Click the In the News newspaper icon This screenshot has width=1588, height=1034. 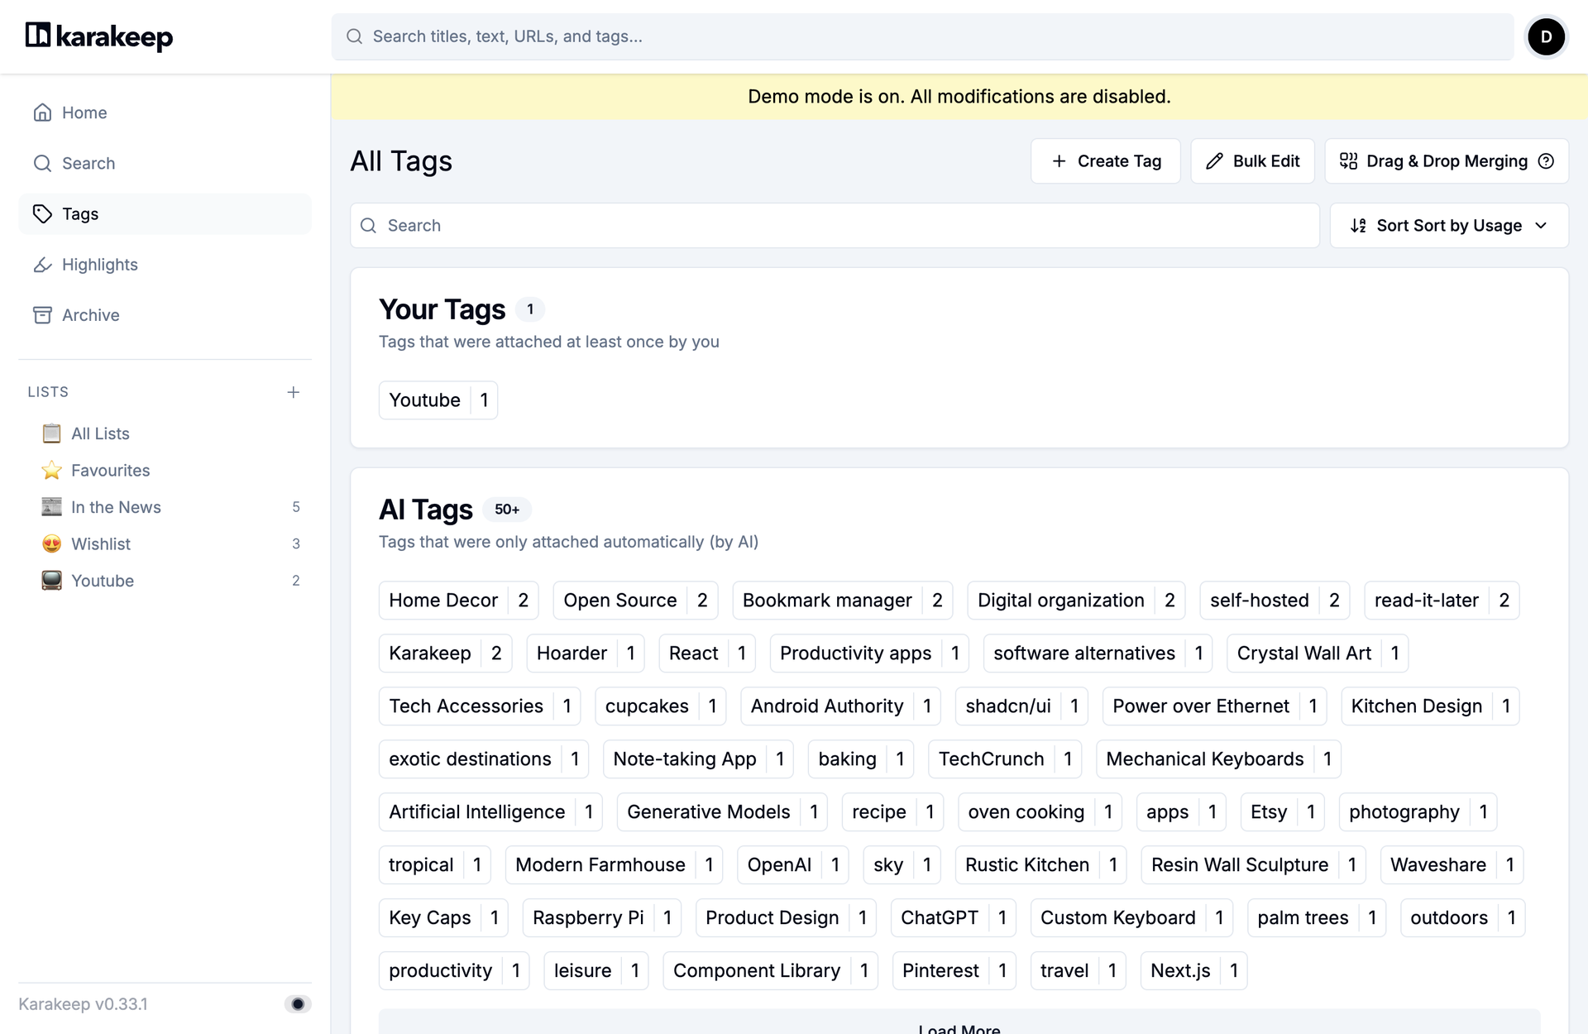51,507
